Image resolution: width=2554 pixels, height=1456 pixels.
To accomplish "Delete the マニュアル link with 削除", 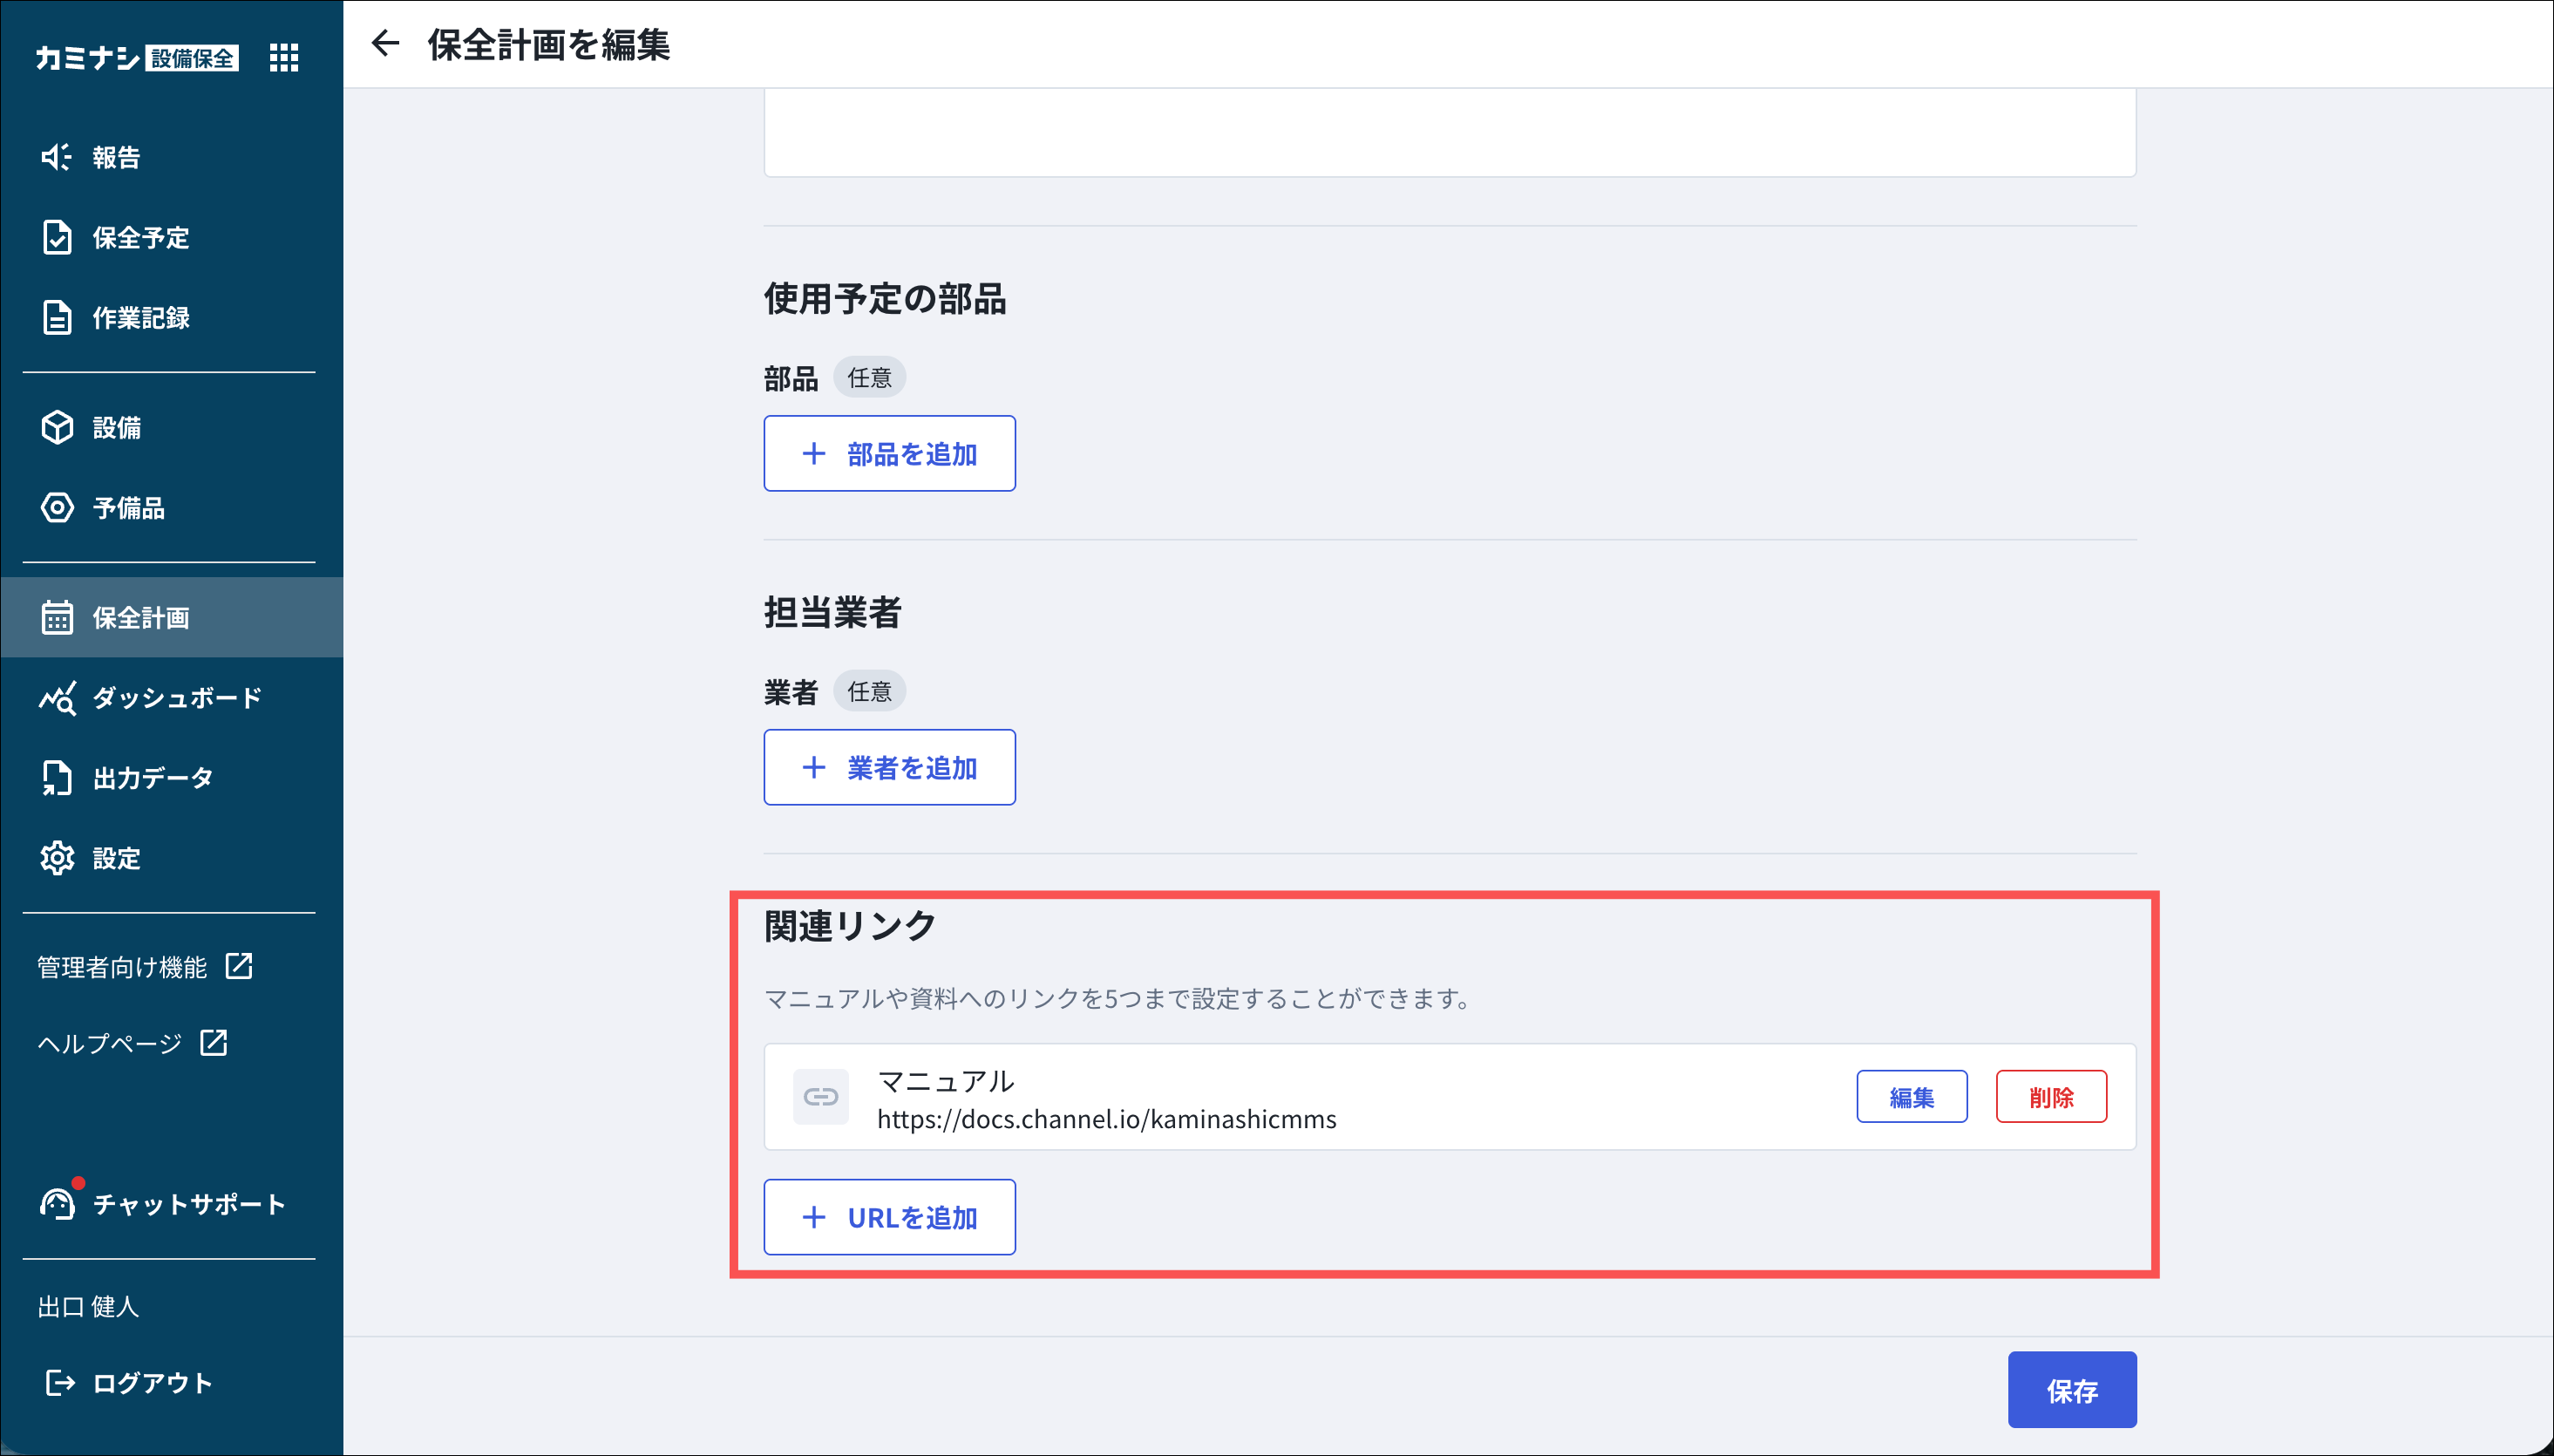I will click(2050, 1097).
